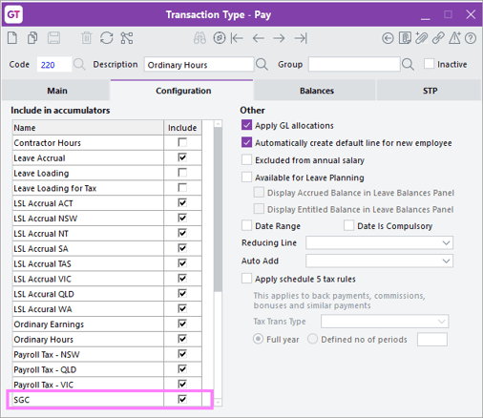Open the STP tab
The height and width of the screenshot is (418, 483).
430,91
